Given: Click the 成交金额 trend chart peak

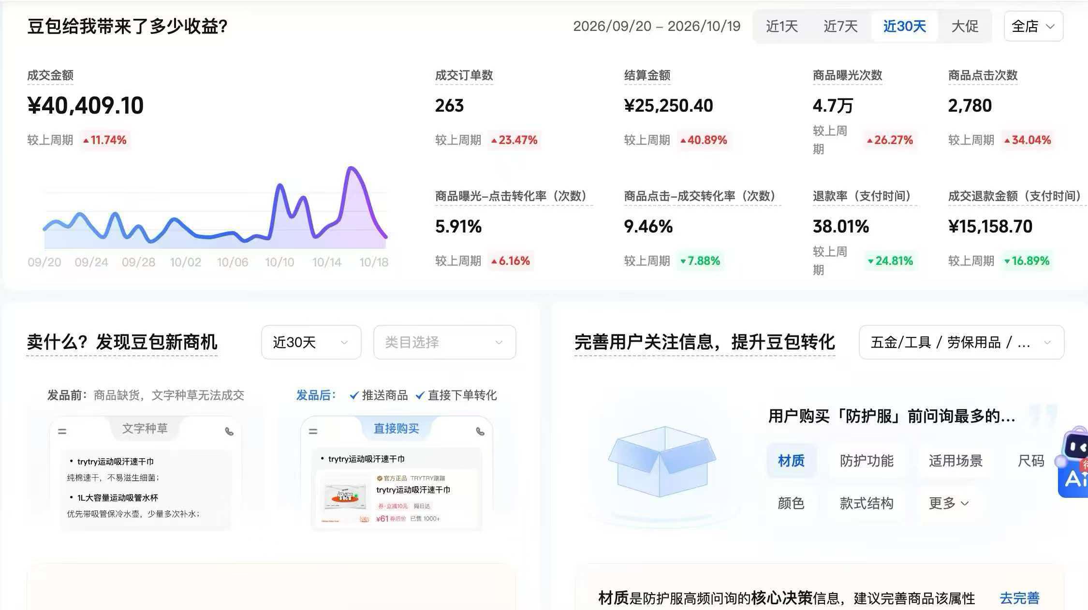Looking at the screenshot, I should point(351,168).
